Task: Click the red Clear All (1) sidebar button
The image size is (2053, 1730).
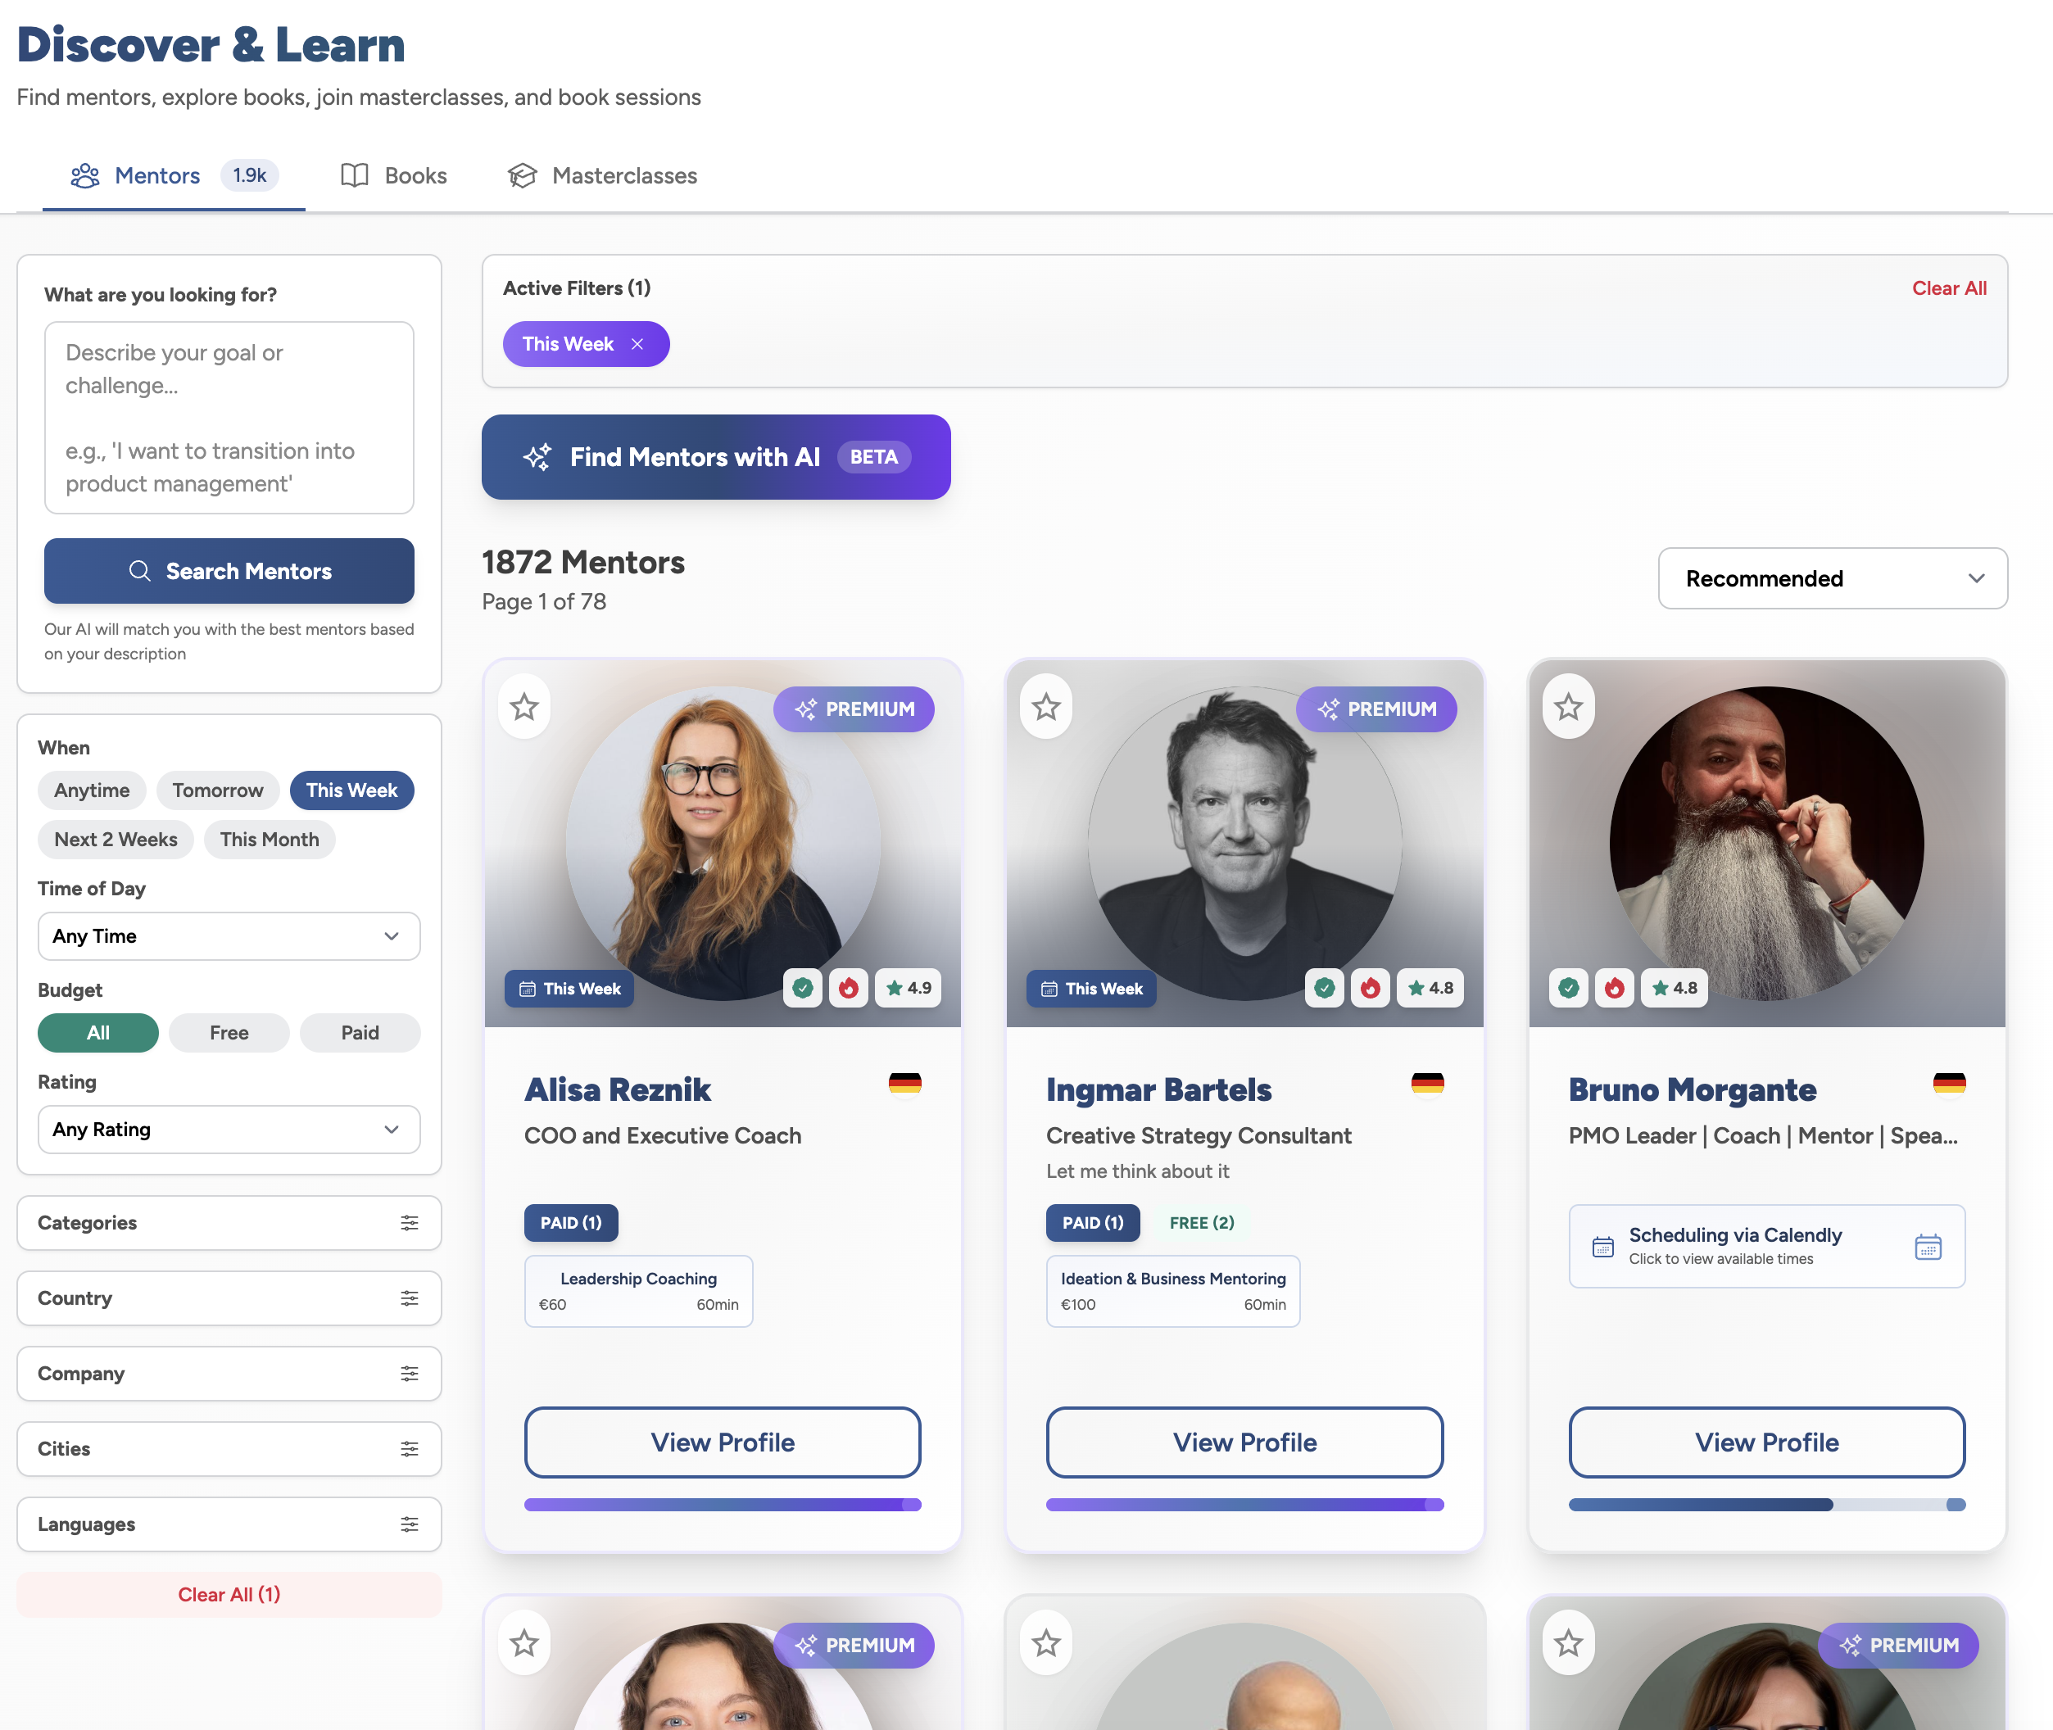Action: click(229, 1595)
